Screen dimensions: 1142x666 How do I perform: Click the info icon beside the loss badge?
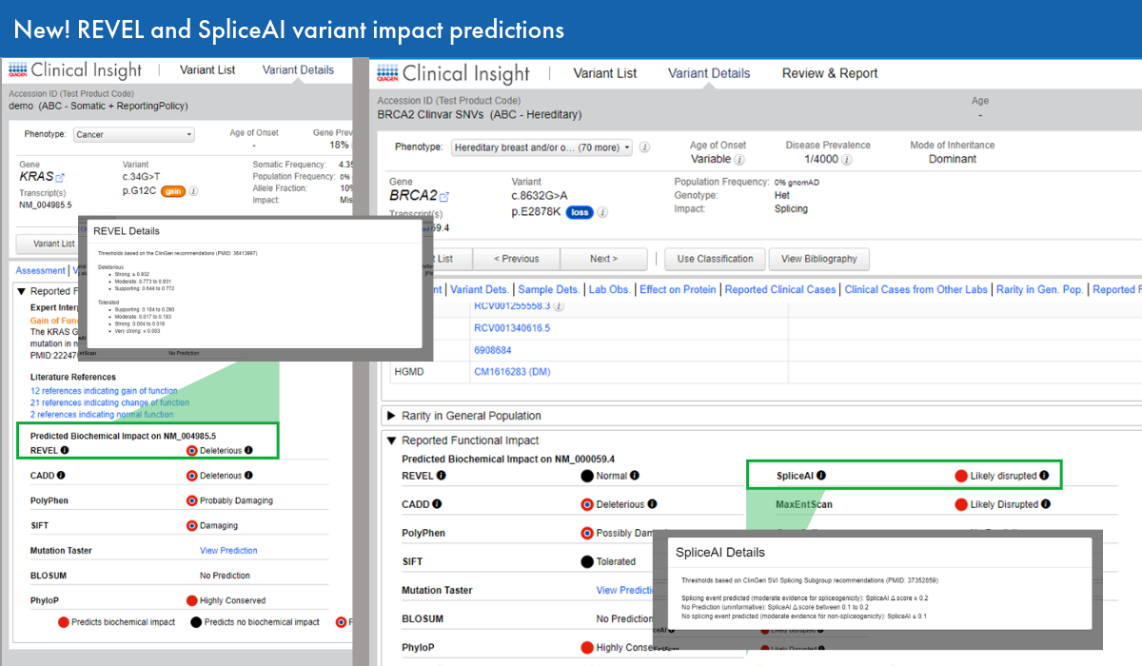(603, 212)
